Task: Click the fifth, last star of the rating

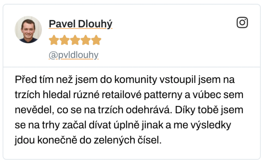Action: coord(96,40)
